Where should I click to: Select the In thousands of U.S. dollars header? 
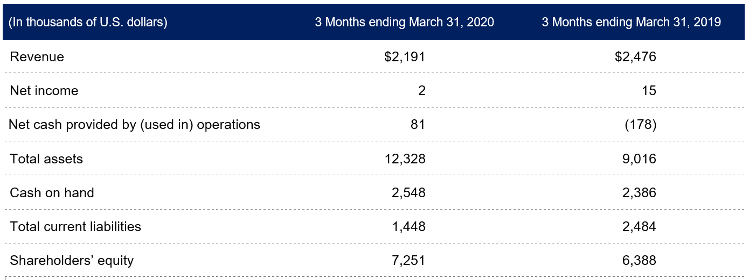pos(88,23)
